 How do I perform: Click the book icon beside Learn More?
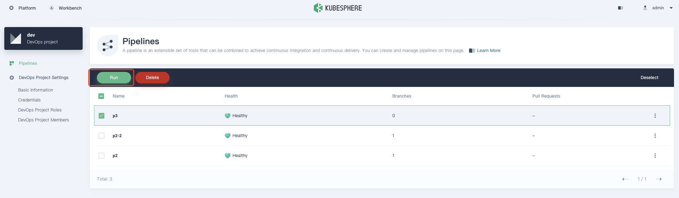point(472,51)
